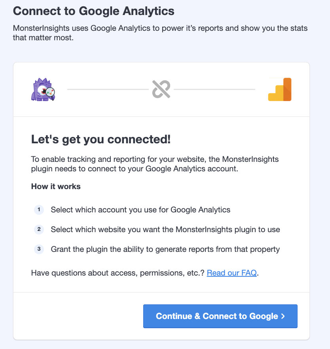Click the step 1 number badge
330x349 pixels.
click(x=39, y=210)
